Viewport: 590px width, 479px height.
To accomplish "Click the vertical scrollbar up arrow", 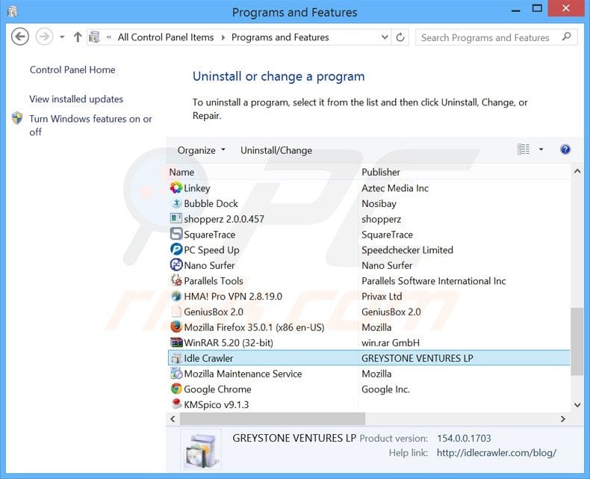I will click(x=577, y=171).
